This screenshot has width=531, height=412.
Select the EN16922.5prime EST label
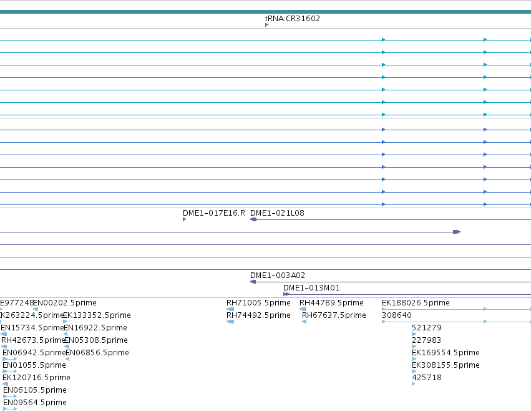click(x=95, y=327)
